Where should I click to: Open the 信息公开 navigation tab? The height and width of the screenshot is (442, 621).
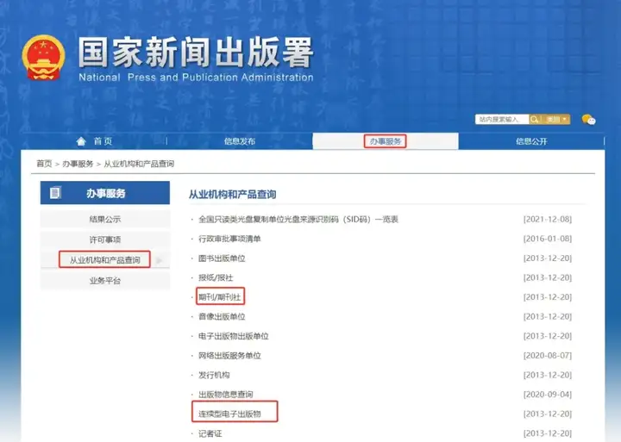click(531, 141)
